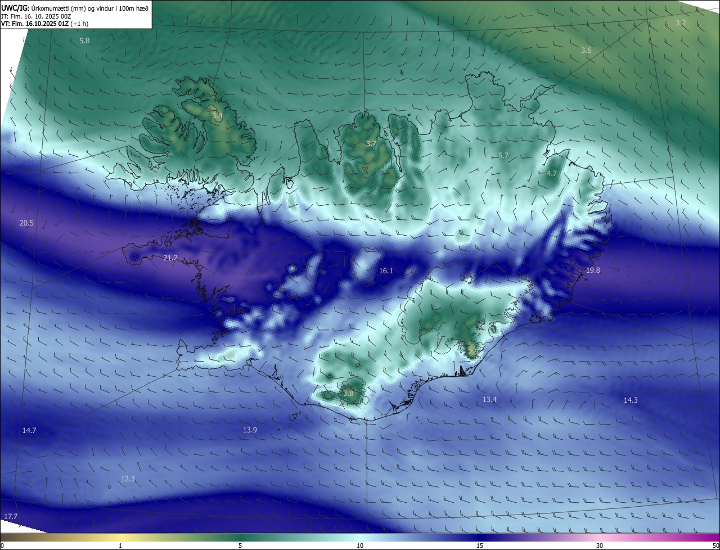Click the 14.3 value label

tap(631, 400)
